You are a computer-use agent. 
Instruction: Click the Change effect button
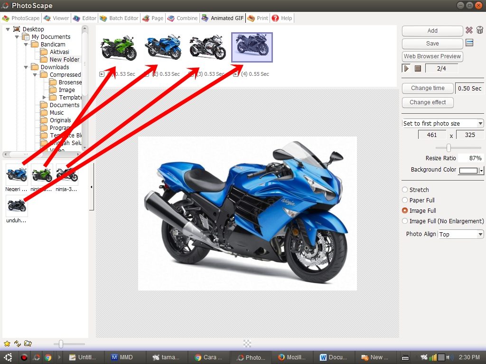click(428, 102)
